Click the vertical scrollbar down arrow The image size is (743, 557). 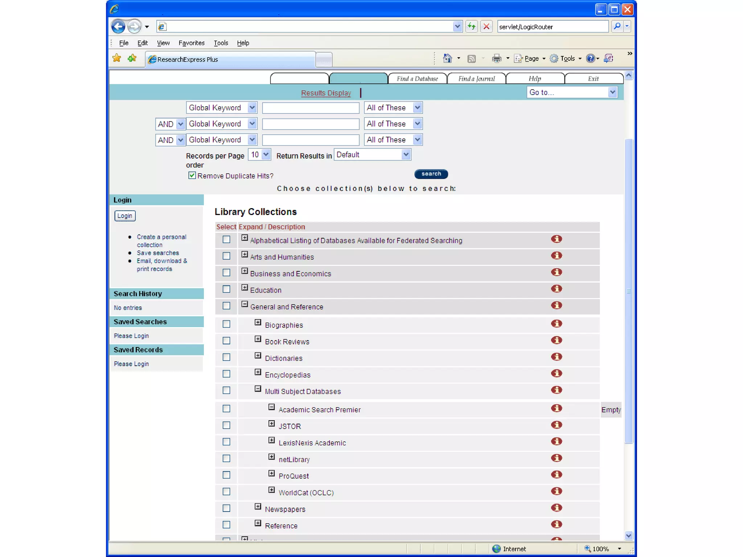click(629, 535)
